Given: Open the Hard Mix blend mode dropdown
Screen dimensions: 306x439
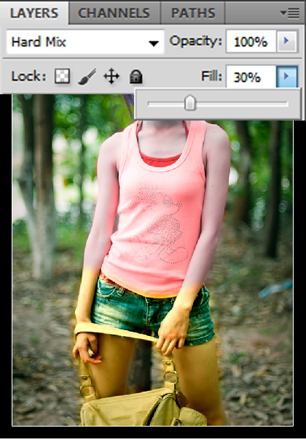Looking at the screenshot, I should tap(85, 42).
